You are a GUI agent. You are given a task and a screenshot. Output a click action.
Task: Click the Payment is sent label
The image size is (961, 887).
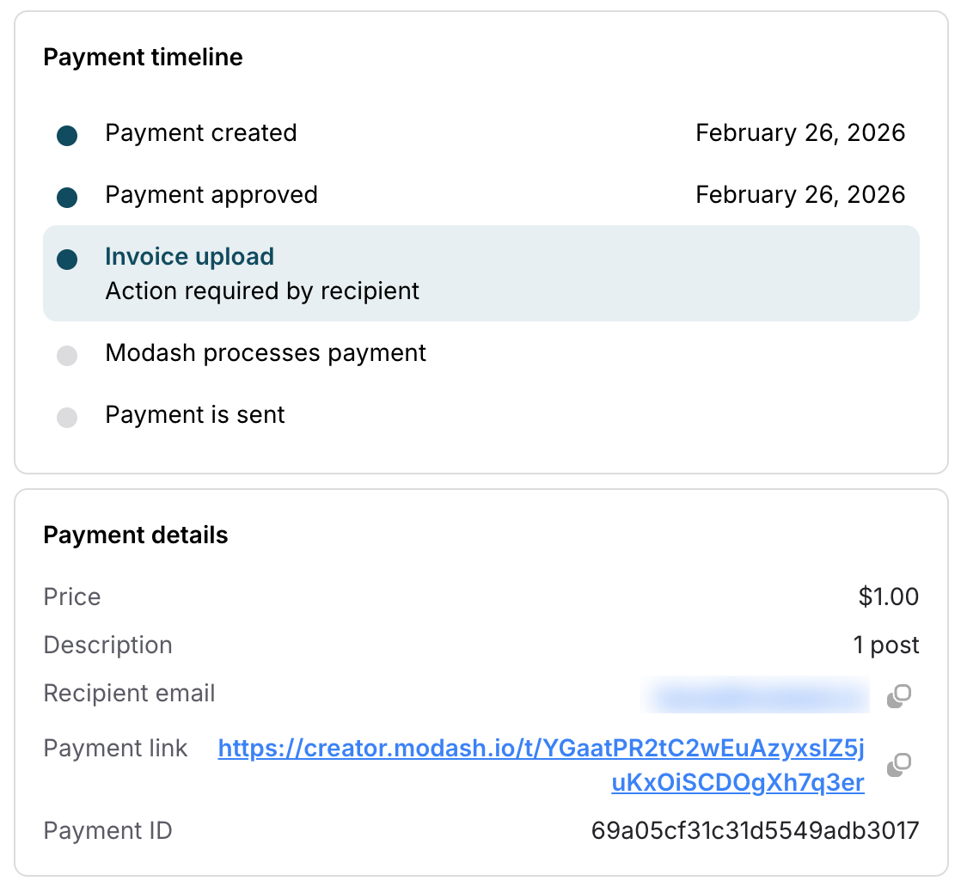(195, 415)
